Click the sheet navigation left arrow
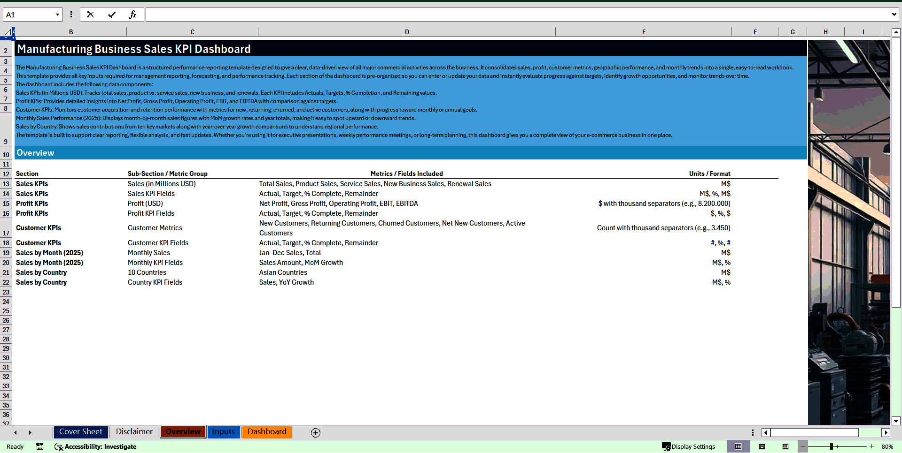Image resolution: width=902 pixels, height=453 pixels. (x=16, y=432)
